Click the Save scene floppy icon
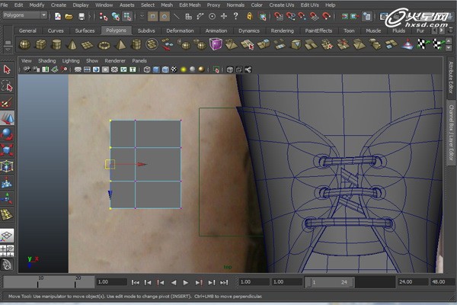 pyautogui.click(x=81, y=15)
